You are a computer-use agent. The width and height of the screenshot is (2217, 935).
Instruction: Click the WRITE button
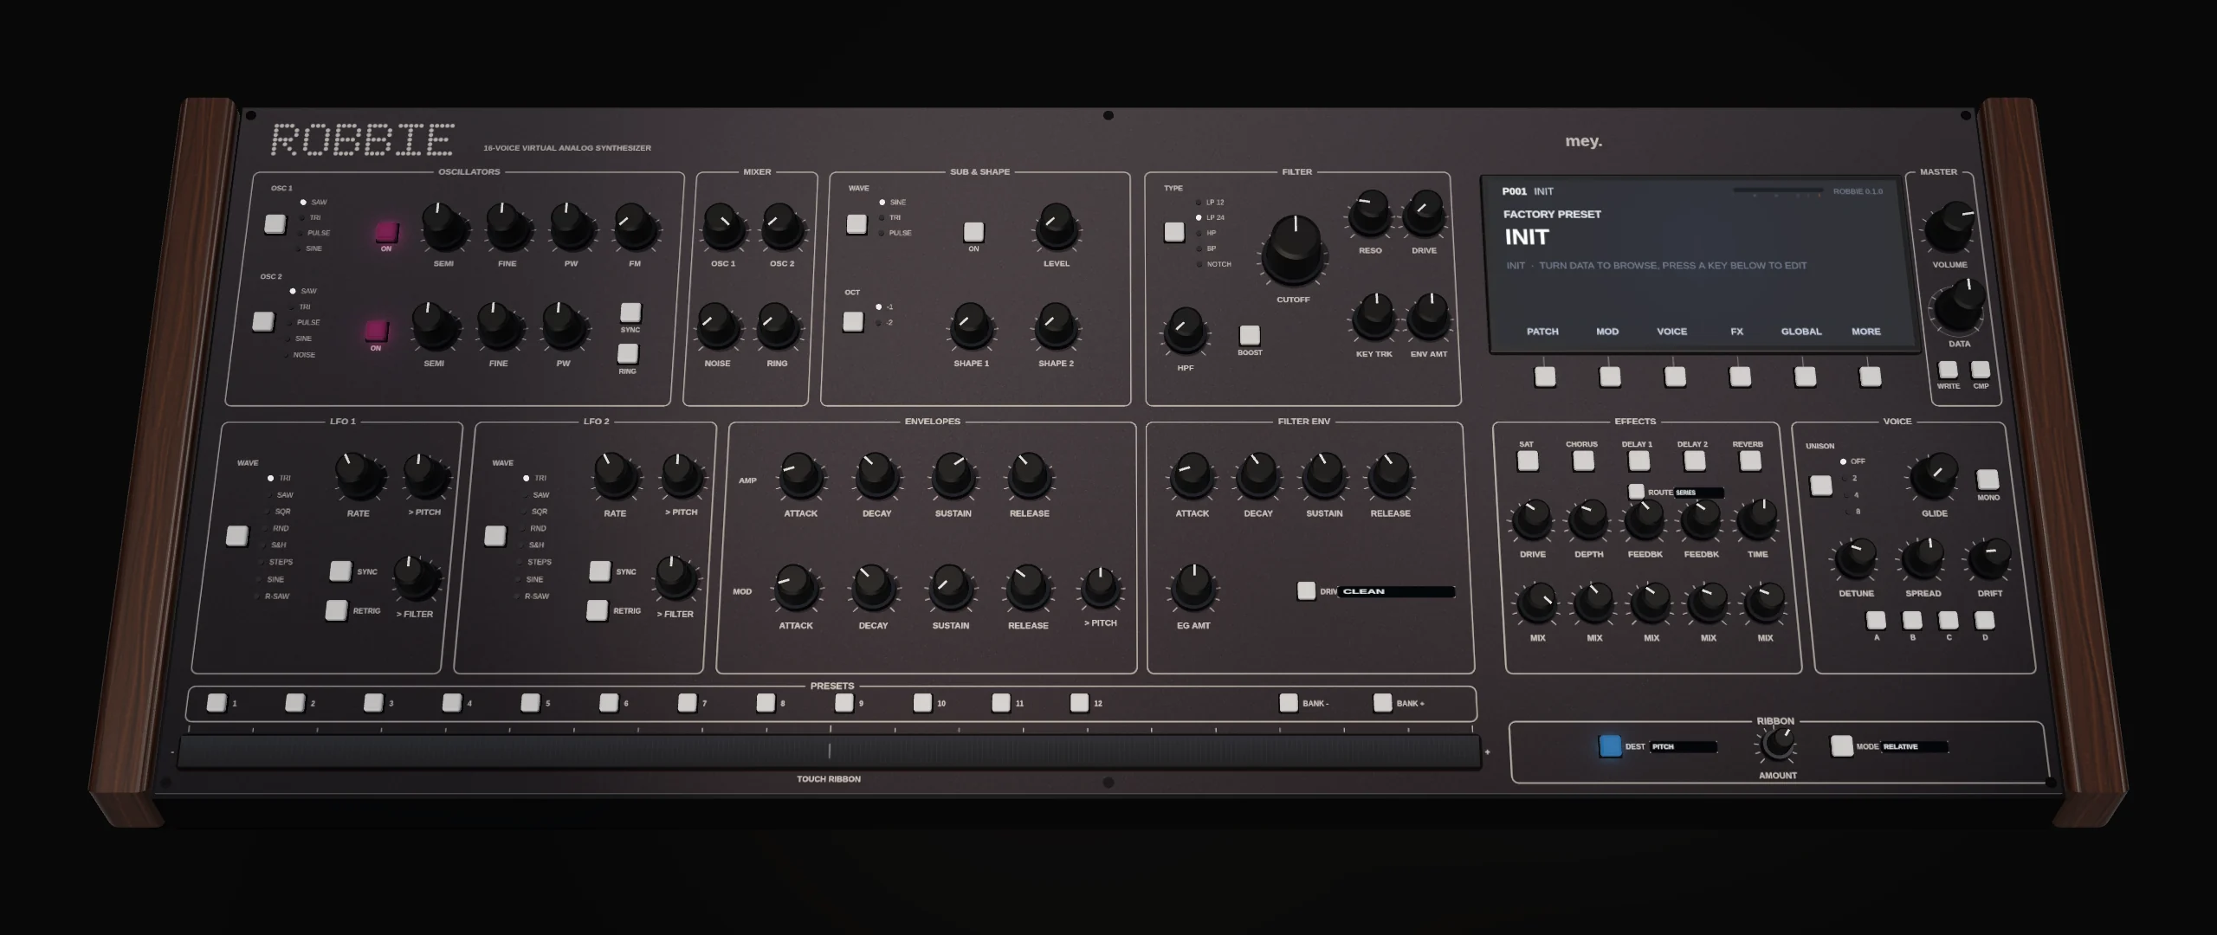(1948, 371)
